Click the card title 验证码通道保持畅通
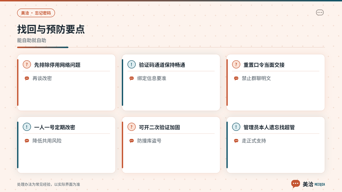342x192 pixels. [x=162, y=65]
